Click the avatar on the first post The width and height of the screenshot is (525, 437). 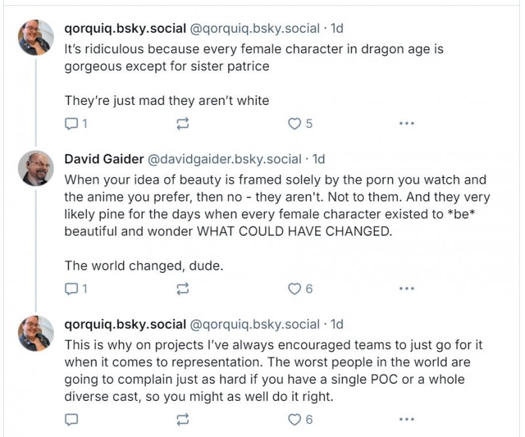pos(35,37)
